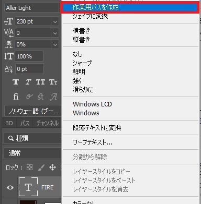Open the ノルウェー語 language dropdown
201x204 pixels.
tap(33, 111)
